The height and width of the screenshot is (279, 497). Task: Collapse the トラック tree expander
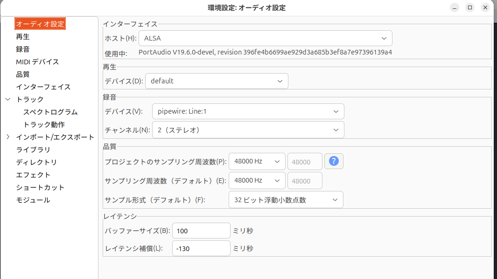pyautogui.click(x=8, y=99)
